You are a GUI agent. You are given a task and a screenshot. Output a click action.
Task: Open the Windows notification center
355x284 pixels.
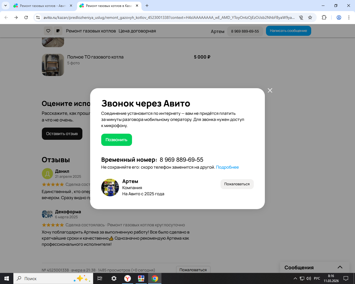click(x=346, y=278)
